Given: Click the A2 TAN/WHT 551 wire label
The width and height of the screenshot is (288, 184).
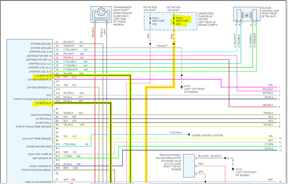Looking at the screenshot, I should 69,46.
